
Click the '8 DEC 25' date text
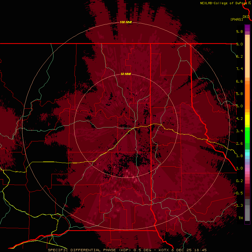182,250
